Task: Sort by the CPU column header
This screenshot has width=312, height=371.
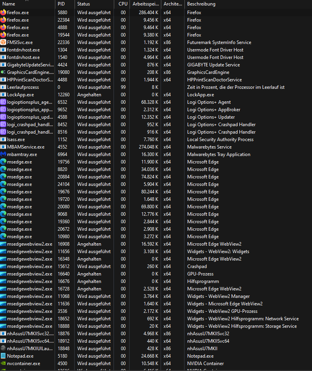Action: click(122, 4)
